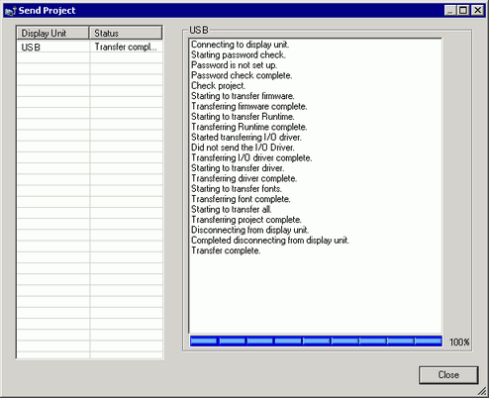The width and height of the screenshot is (489, 398).
Task: Minimize the Send Project window
Action: [x=450, y=11]
